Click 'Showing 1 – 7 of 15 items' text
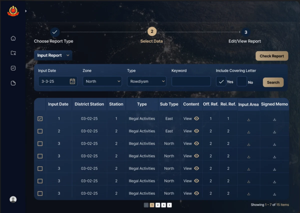Viewport: 300px width, 213px height. coord(270,205)
